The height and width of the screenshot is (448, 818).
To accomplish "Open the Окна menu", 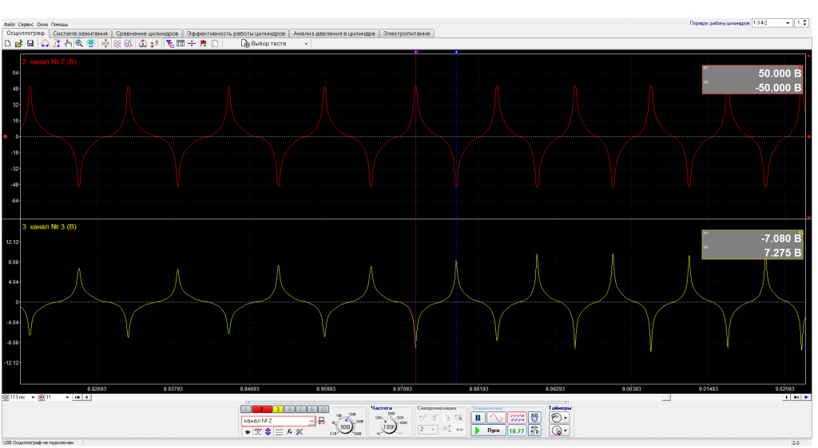I will pyautogui.click(x=42, y=25).
